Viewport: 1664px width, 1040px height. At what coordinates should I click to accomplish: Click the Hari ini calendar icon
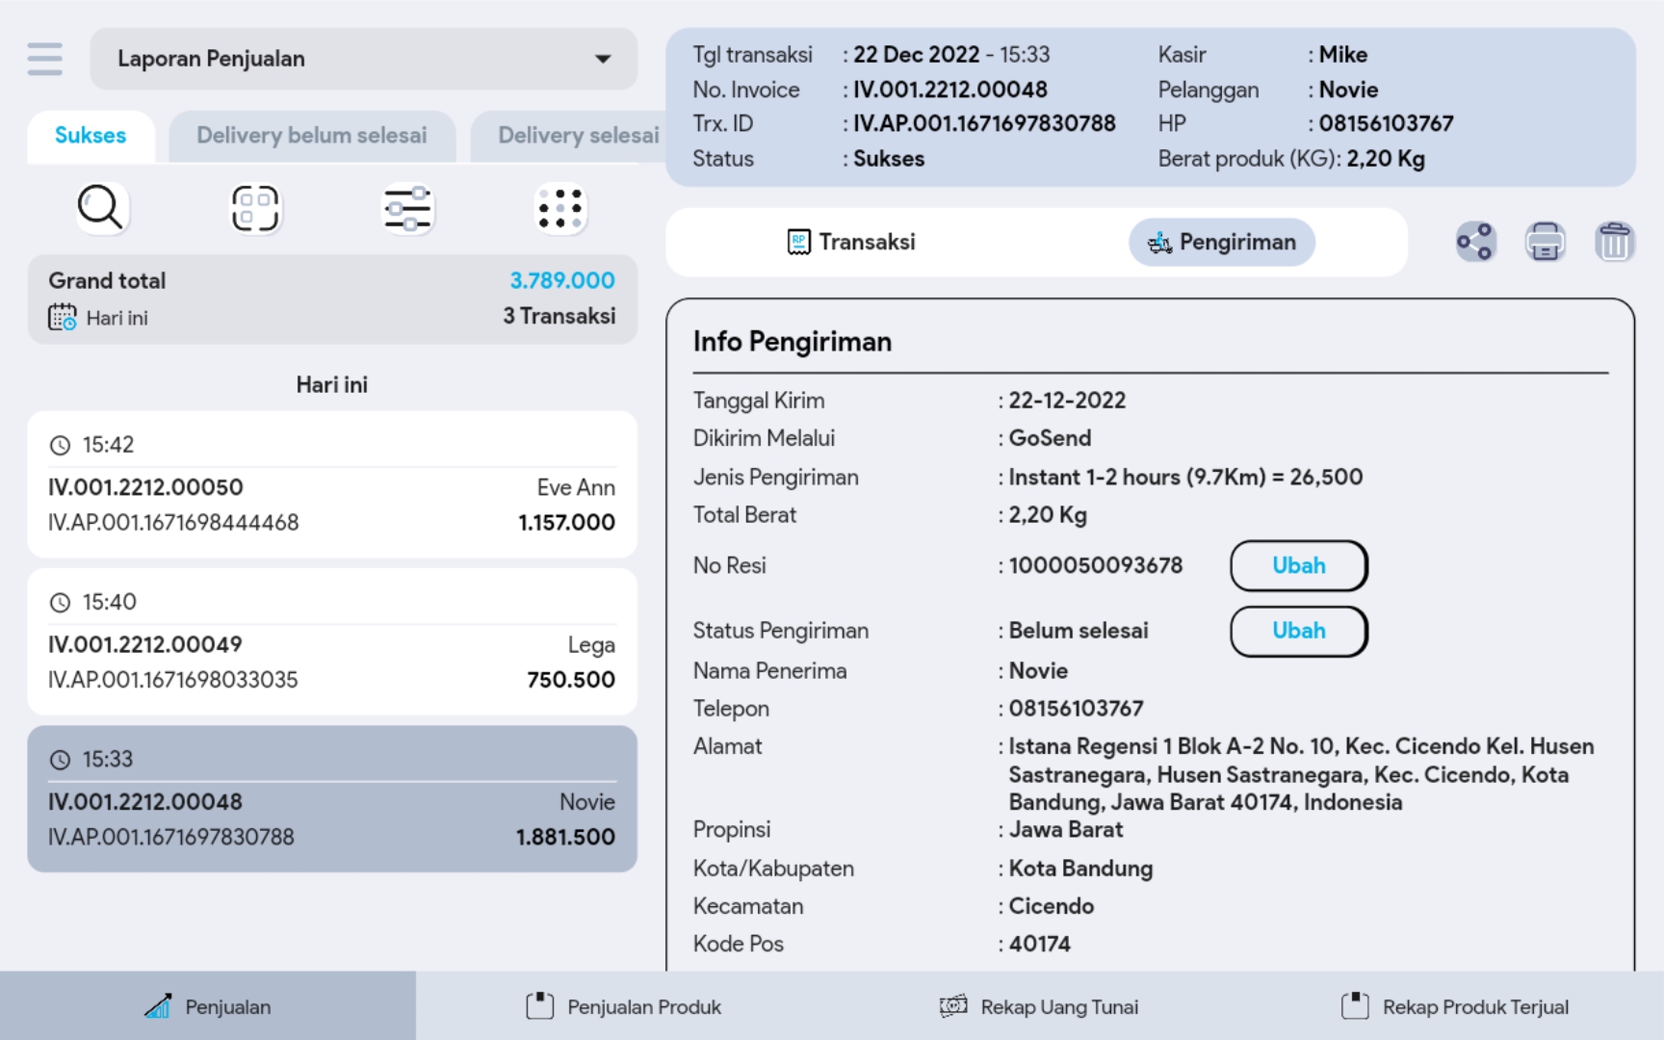[63, 318]
